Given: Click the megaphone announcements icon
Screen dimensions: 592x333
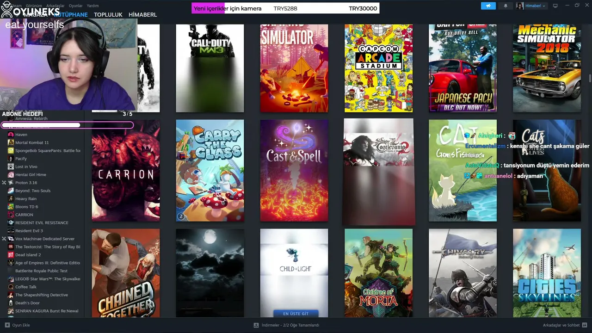Looking at the screenshot, I should click(488, 6).
